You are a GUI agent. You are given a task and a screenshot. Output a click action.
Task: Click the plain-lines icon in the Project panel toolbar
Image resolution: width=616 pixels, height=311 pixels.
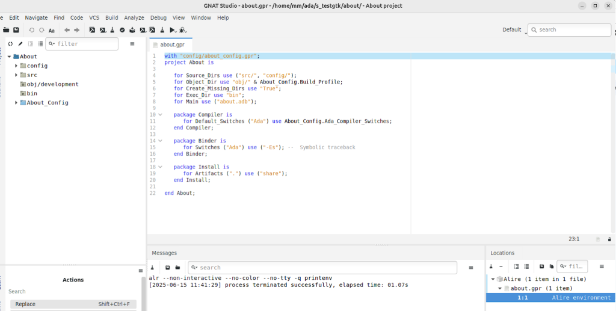(x=40, y=44)
